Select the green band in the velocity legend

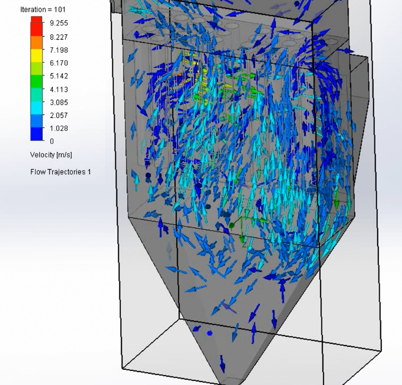36,79
